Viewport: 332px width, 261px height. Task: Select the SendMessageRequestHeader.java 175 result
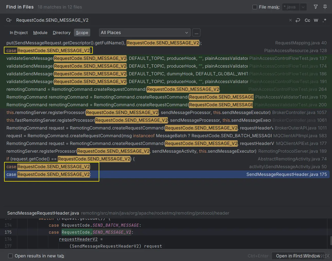pyautogui.click(x=167, y=174)
